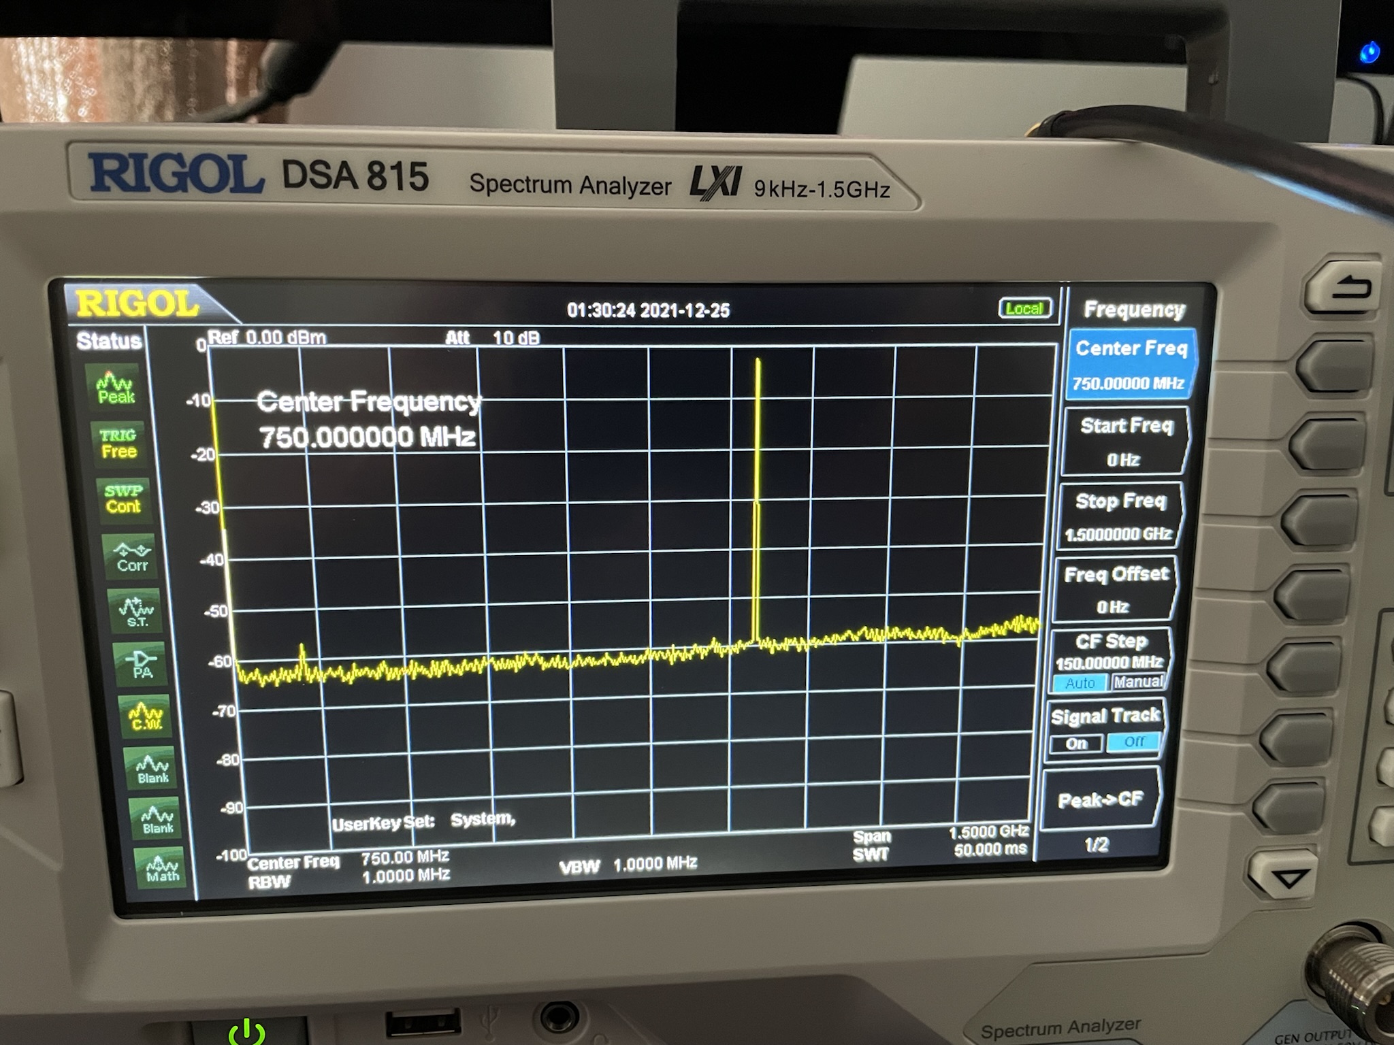
Task: Set Signal Track to Off
Action: pyautogui.click(x=1133, y=742)
